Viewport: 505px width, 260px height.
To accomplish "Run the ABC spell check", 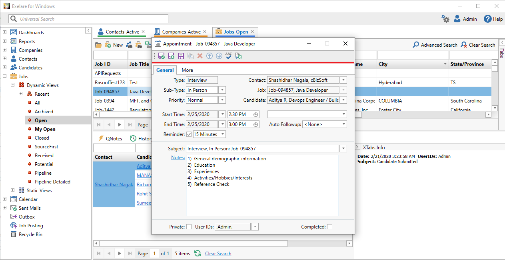I will (229, 56).
